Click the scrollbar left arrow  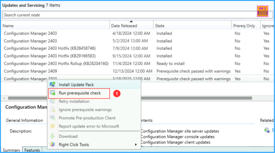point(4,98)
